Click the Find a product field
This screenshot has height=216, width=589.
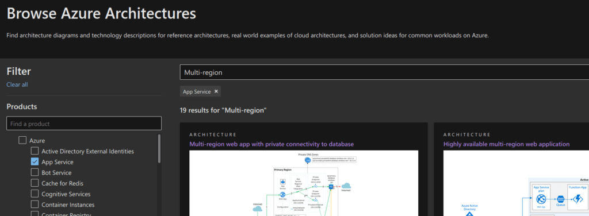pos(84,124)
